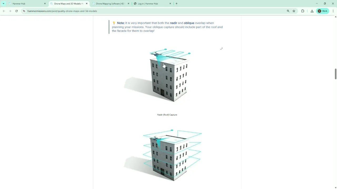
Task: Open the Log in | Hammer Hub tab
Action: pyautogui.click(x=152, y=4)
